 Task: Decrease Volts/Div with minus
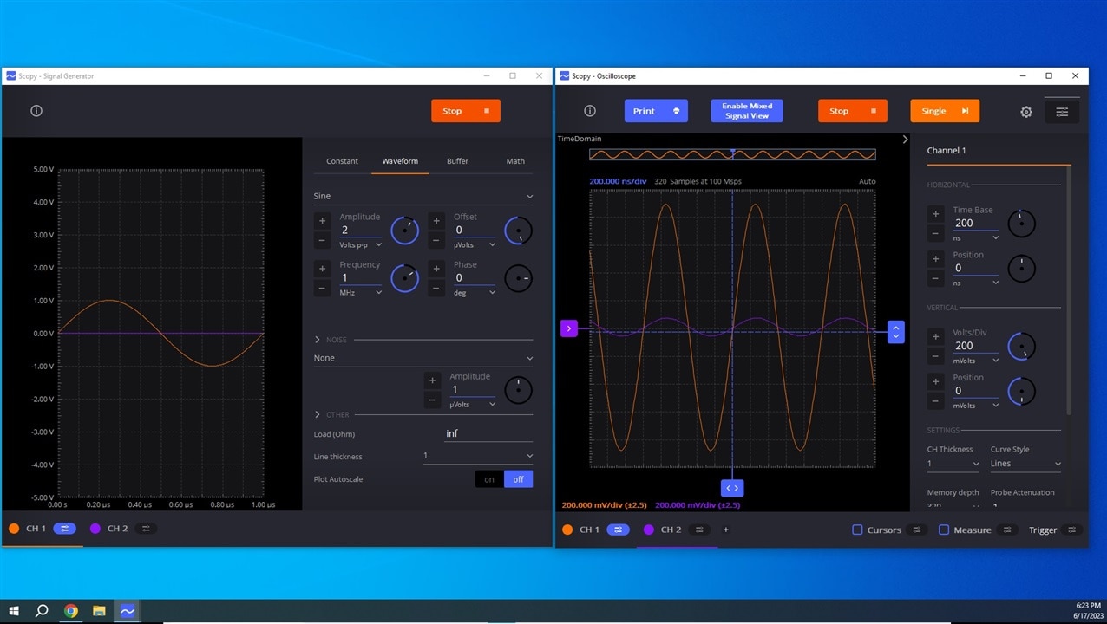[935, 356]
